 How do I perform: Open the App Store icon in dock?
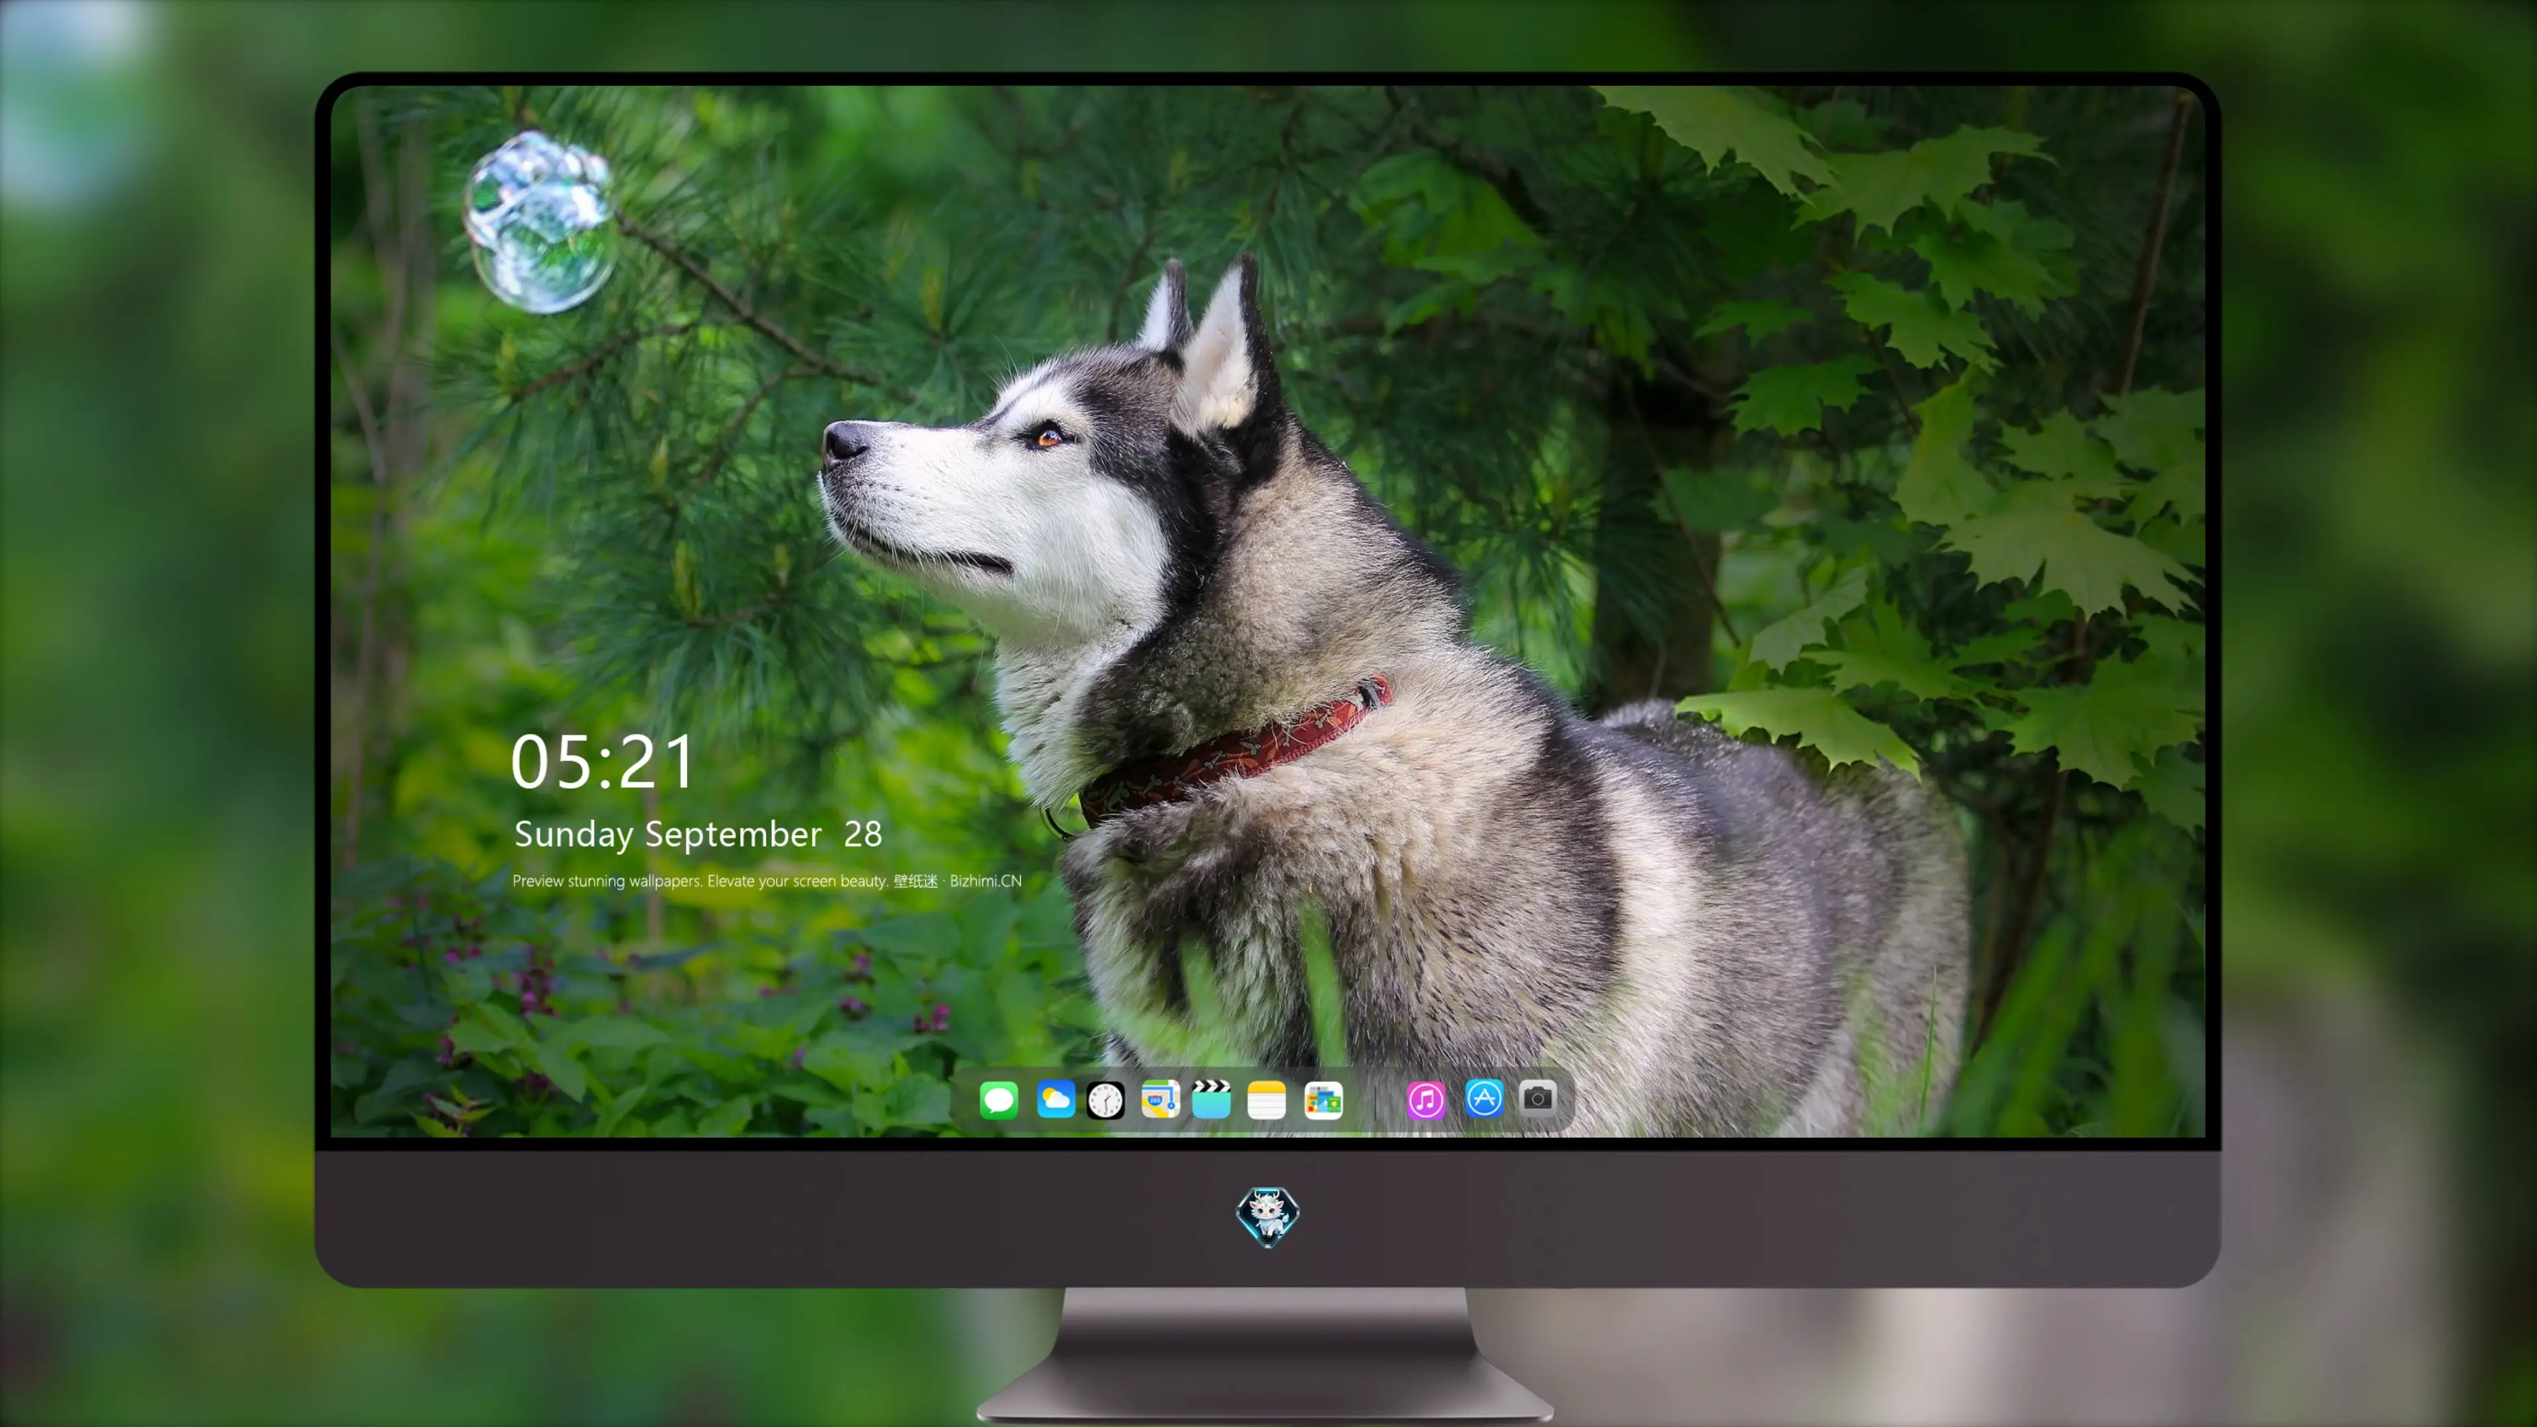click(1484, 1098)
